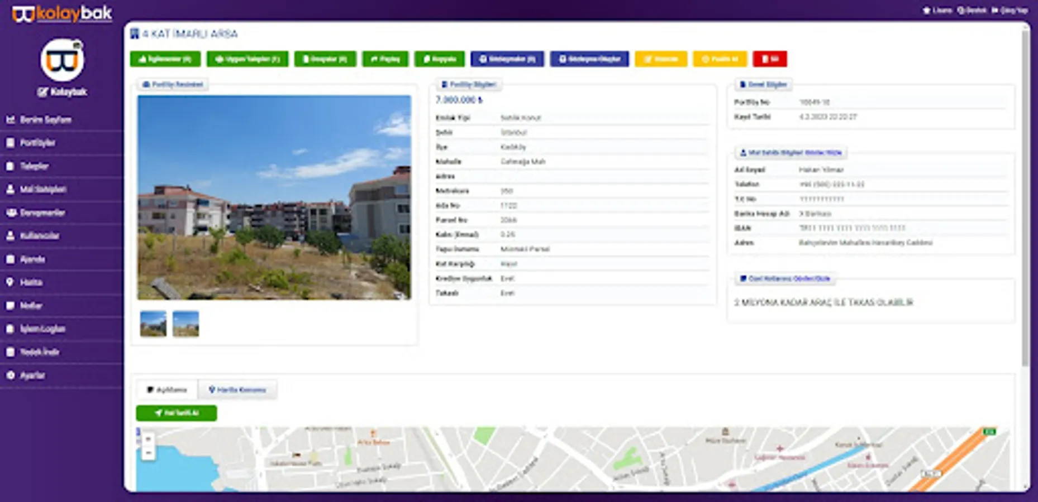This screenshot has width=1038, height=502.
Task: Click the kolaybak logo in the header
Action: coord(62,13)
